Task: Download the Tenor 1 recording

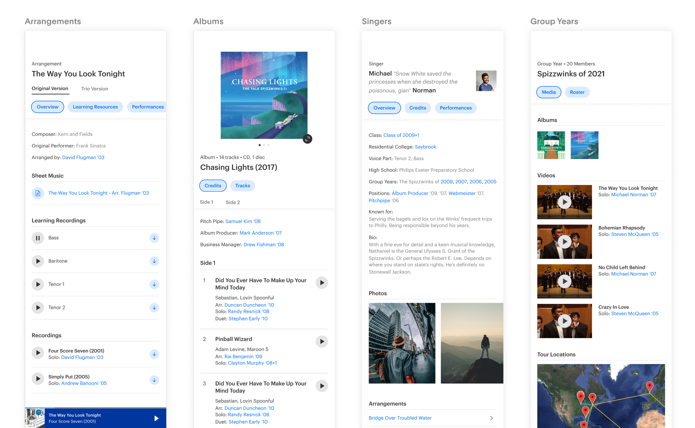Action: click(154, 284)
